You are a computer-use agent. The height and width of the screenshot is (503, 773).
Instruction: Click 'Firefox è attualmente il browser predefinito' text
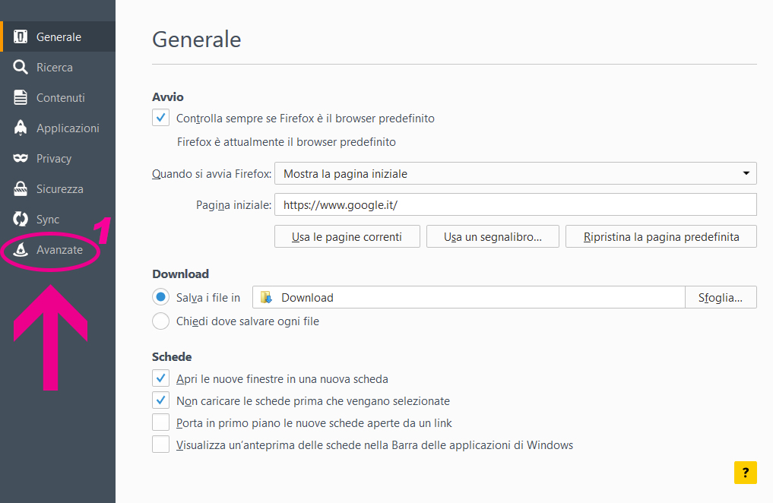287,142
